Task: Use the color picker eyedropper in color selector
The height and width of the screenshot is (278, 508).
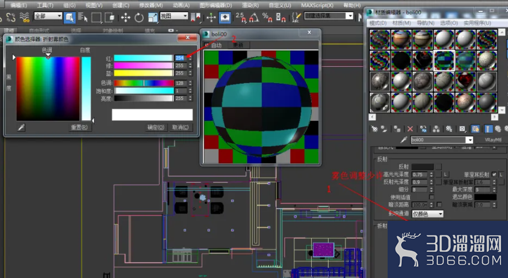Action: [21, 128]
